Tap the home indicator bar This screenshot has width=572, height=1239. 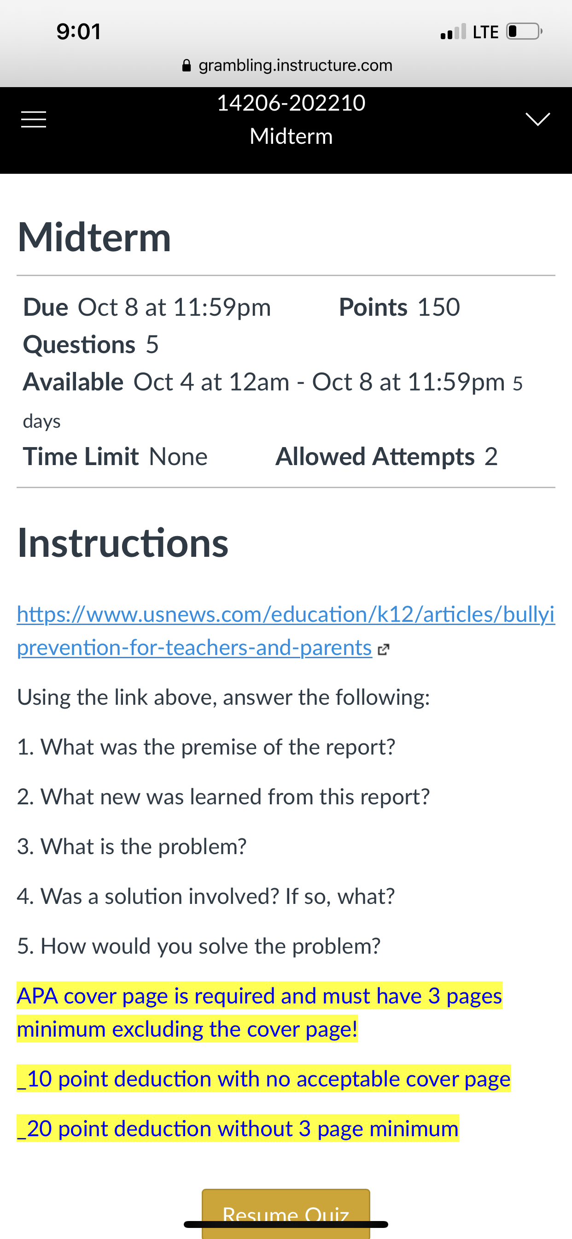286,1224
